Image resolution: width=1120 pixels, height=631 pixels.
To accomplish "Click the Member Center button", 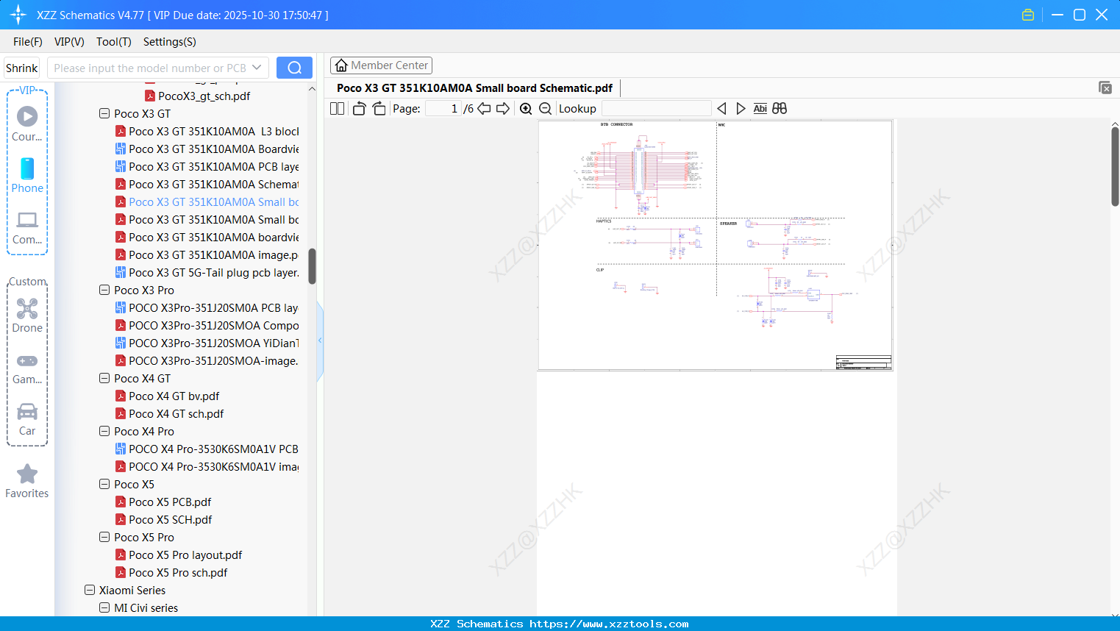I will coord(381,65).
